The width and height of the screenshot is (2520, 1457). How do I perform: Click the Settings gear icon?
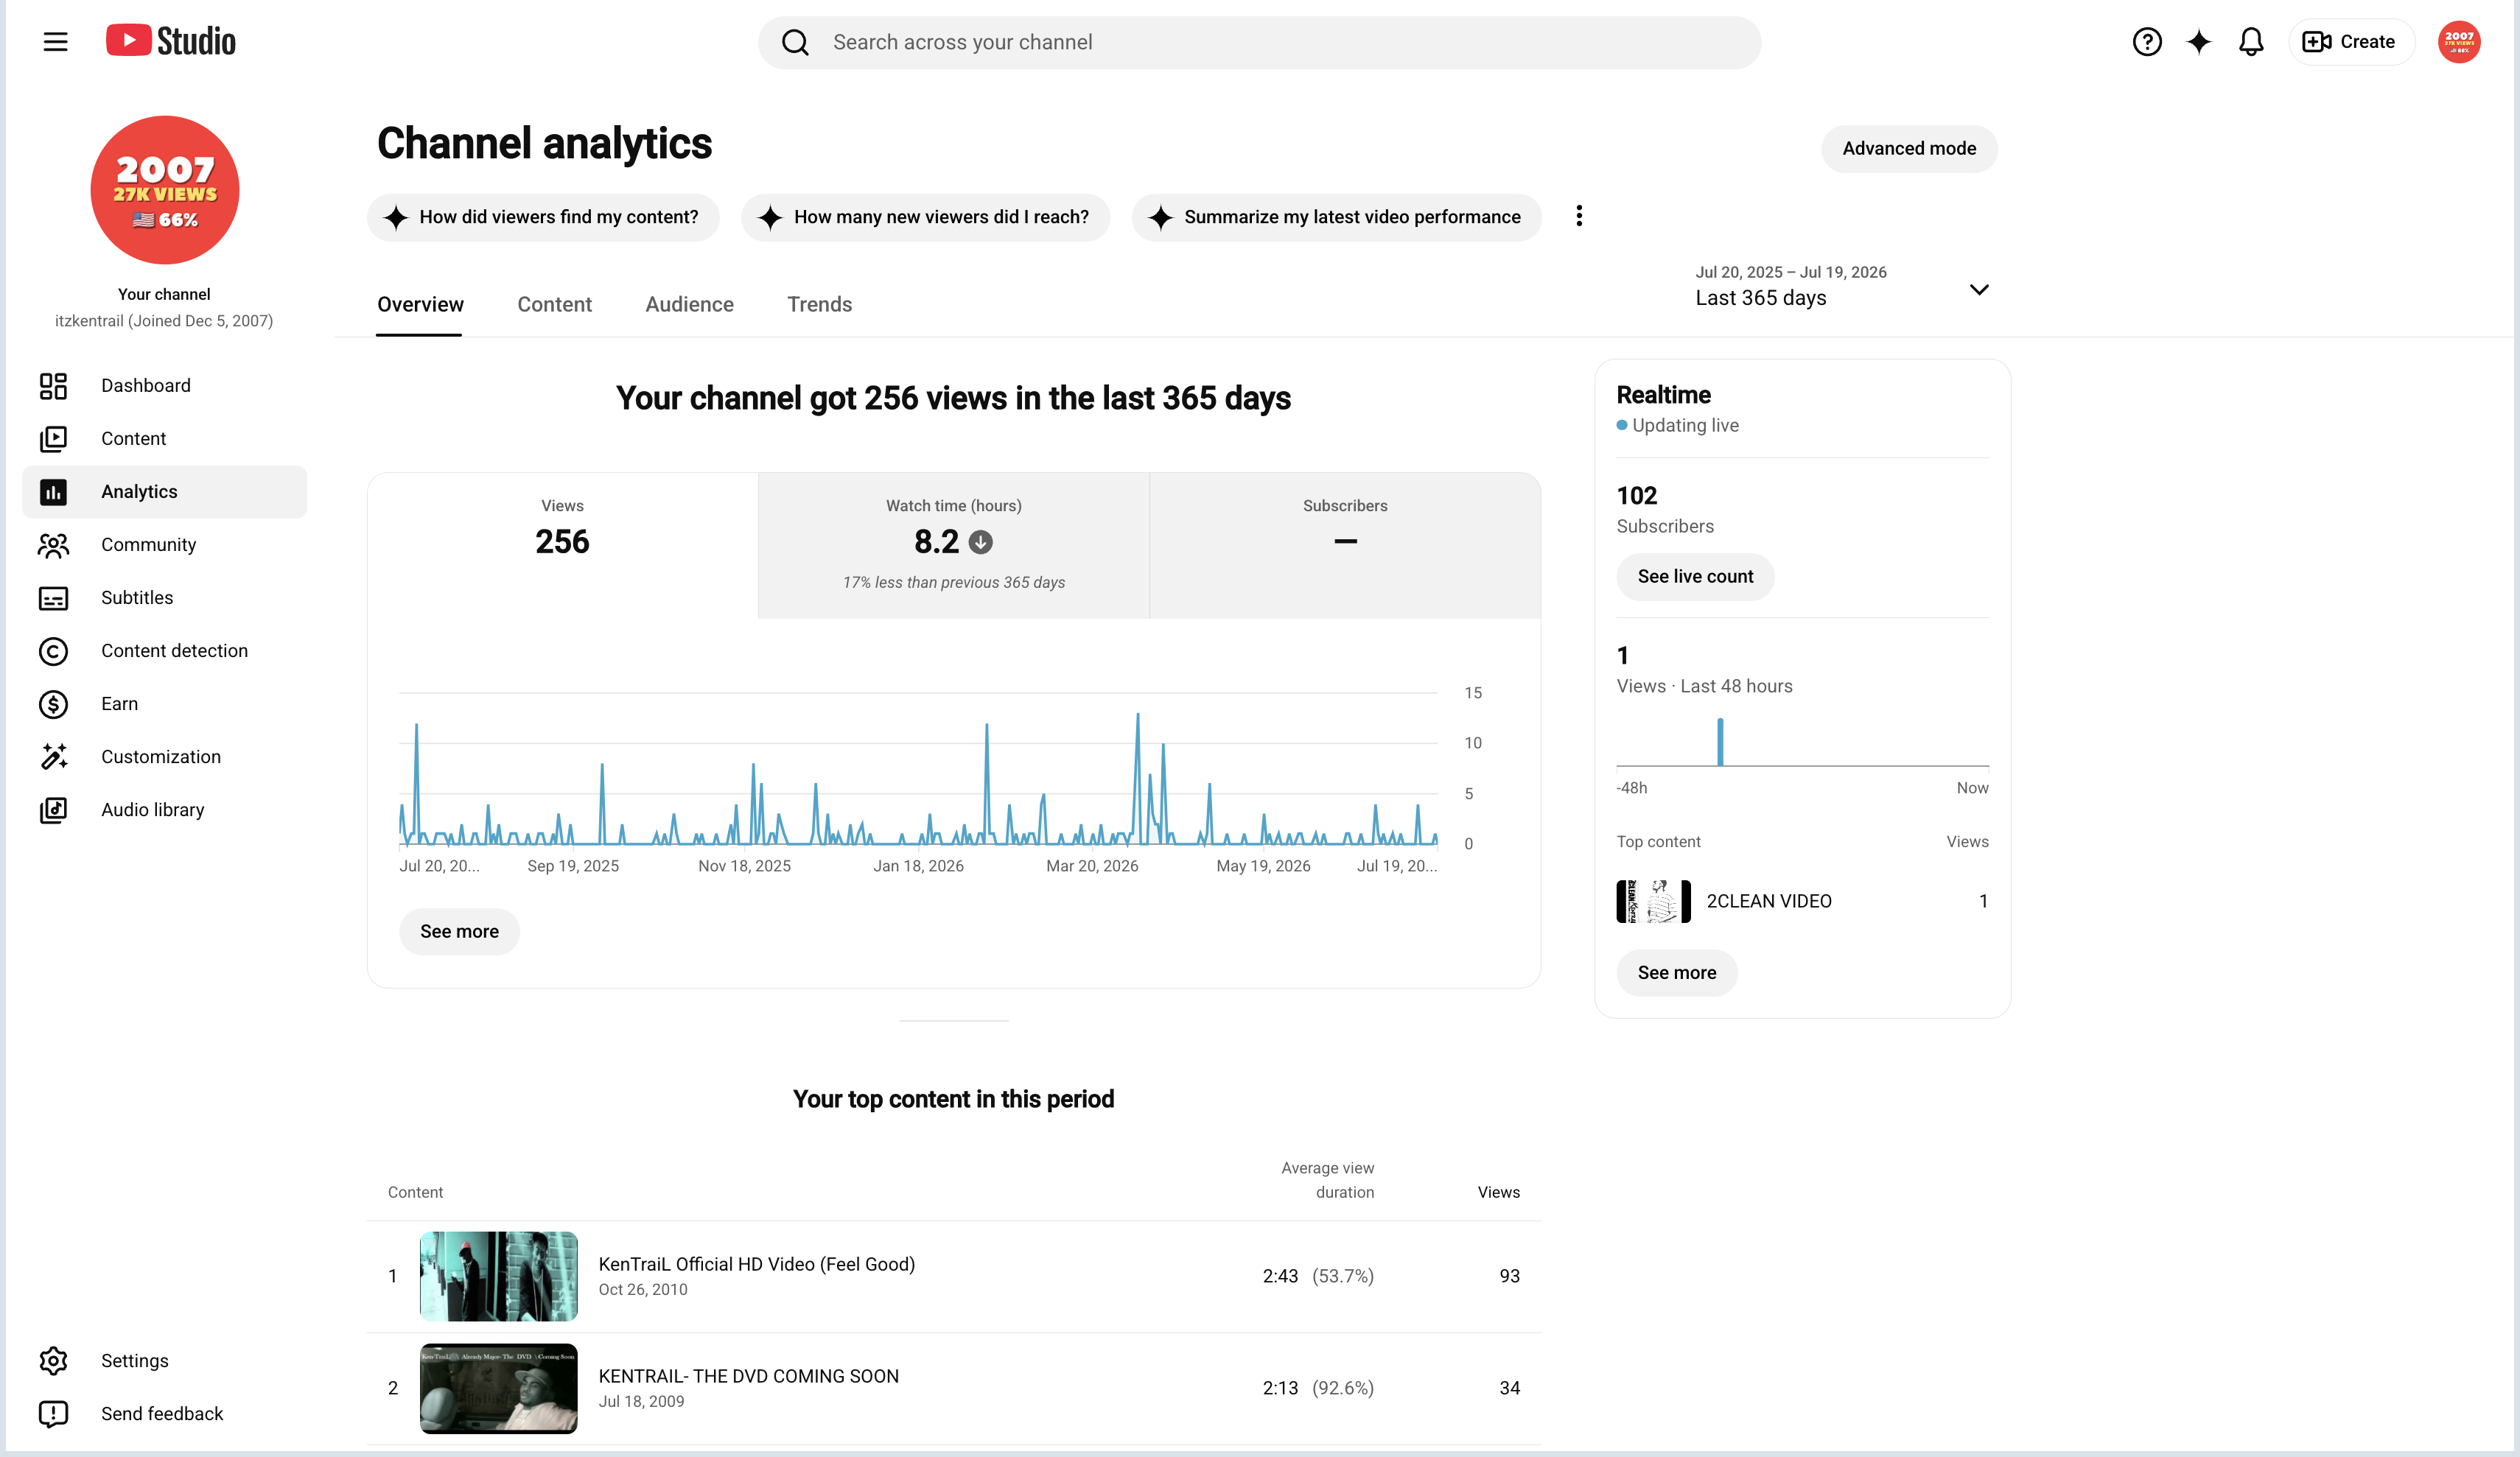click(x=53, y=1361)
